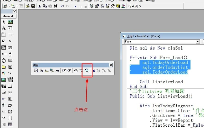Click the Break pause icon
The height and width of the screenshot is (128, 204).
pos(81,6)
